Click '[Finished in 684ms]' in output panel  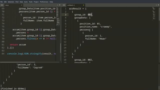[x=13, y=88]
